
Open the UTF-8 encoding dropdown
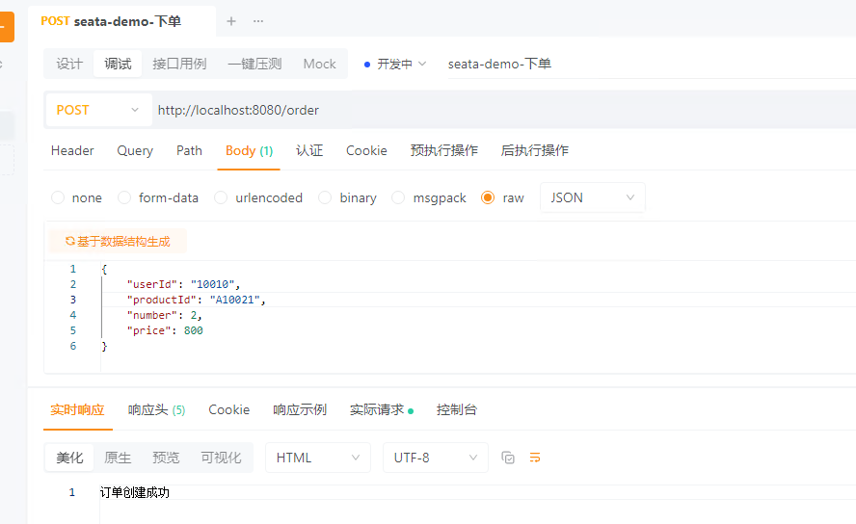point(434,458)
